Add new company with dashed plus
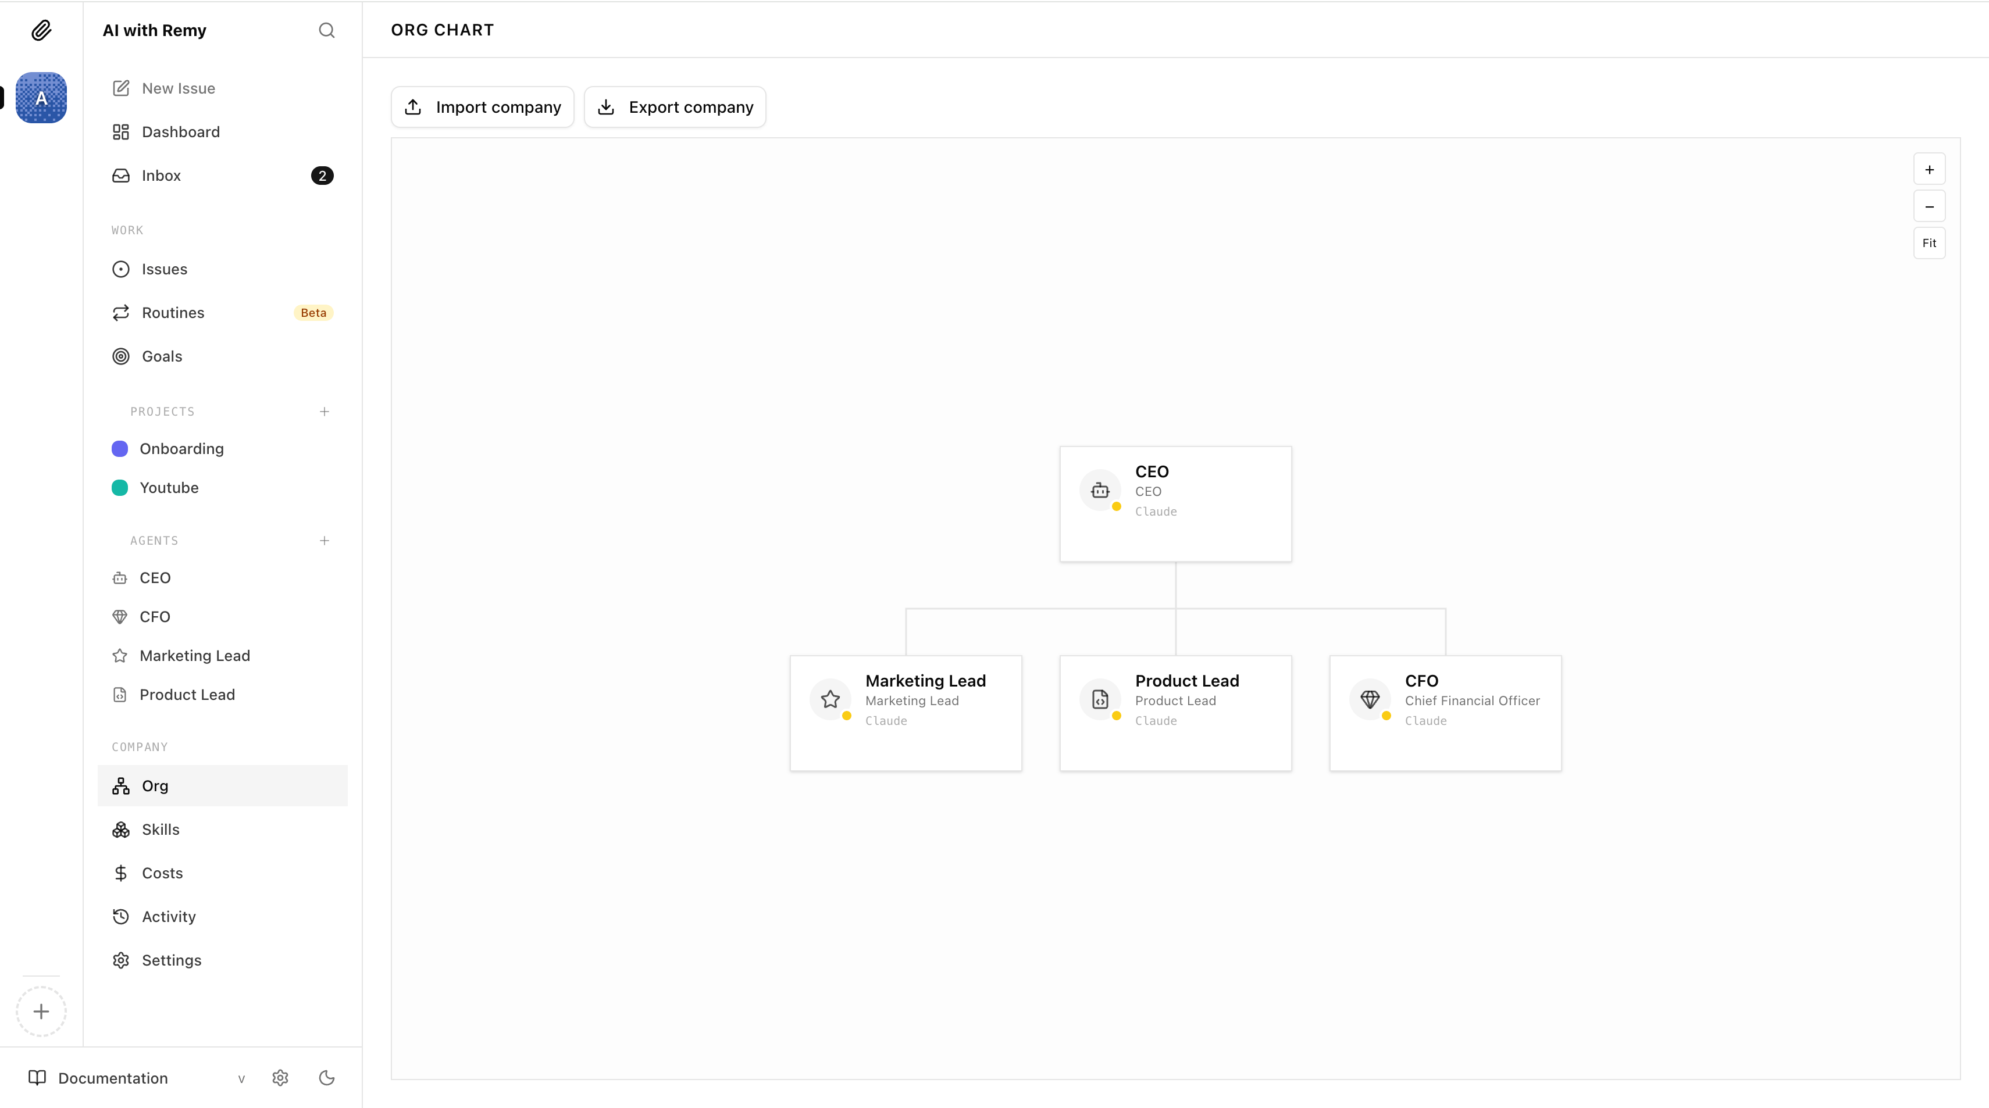Screen dimensions: 1989x1108 (41, 1012)
